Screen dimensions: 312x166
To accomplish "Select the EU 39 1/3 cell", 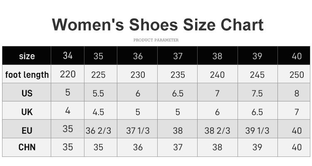I will [257, 131].
